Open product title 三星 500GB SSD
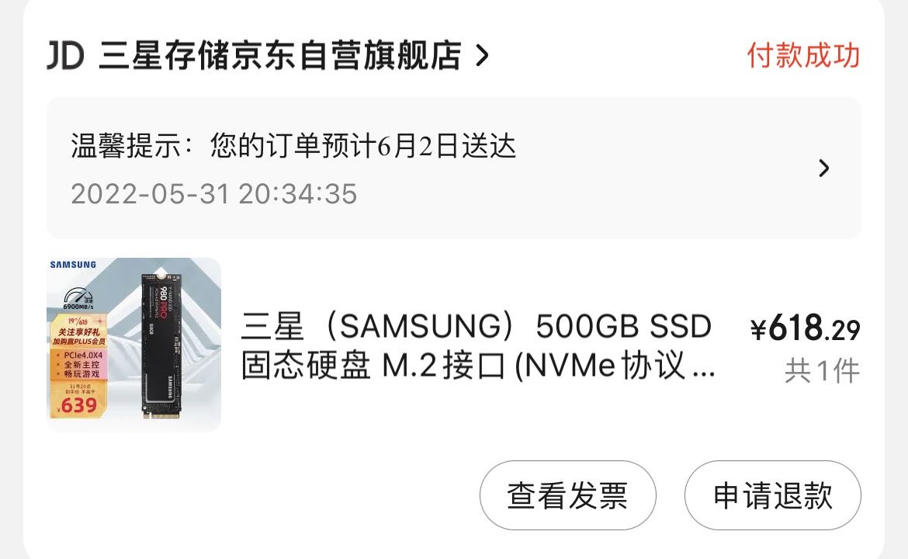This screenshot has height=559, width=908. 478,345
